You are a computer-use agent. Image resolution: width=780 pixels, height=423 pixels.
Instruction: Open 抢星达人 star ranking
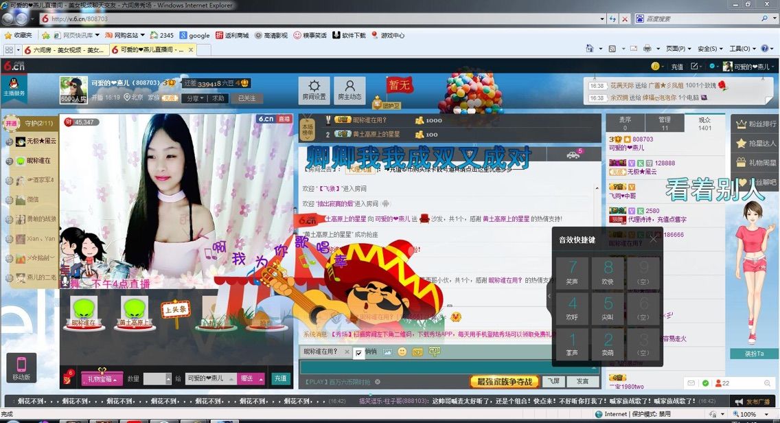click(x=755, y=144)
